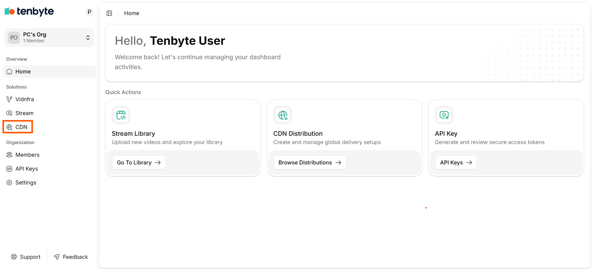The width and height of the screenshot is (592, 269).
Task: Click 'Upload new videos and explore your library'
Action: click(167, 142)
